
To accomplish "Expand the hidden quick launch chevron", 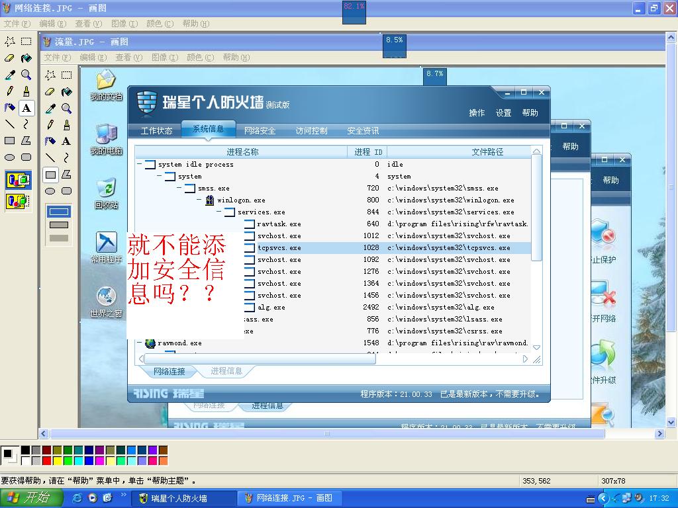I will tap(123, 495).
